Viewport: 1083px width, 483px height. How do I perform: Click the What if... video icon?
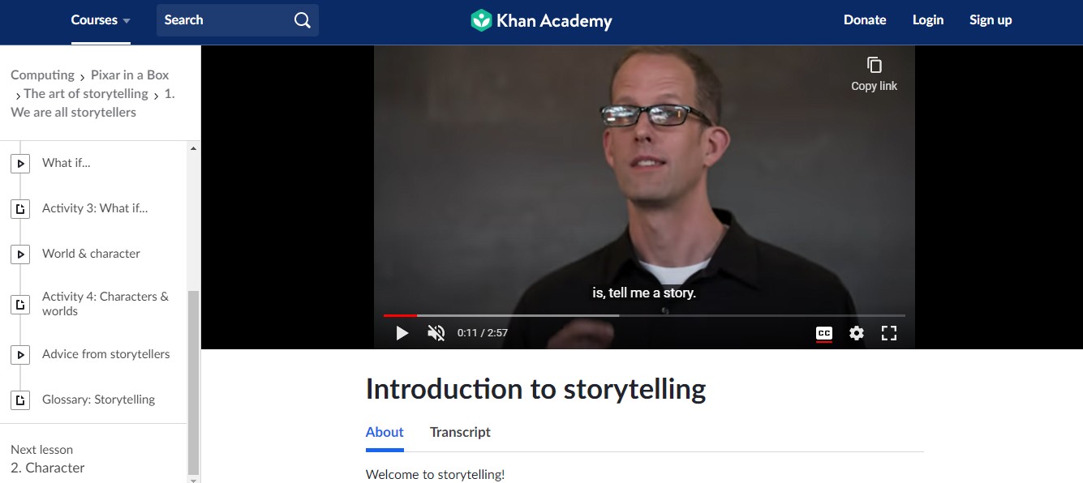pyautogui.click(x=20, y=163)
